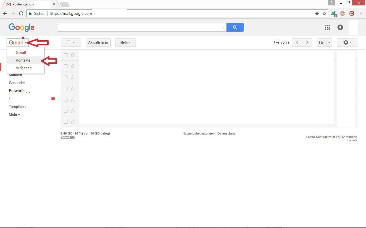Open the Datenschutz link
Viewport: 366px width, 228px height.
226,133
